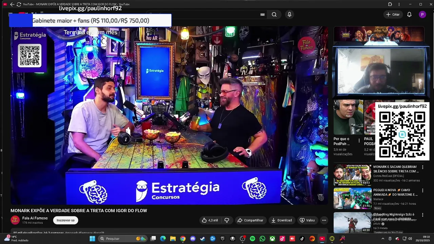The height and width of the screenshot is (244, 434).
Task: Start voice search with microphone icon
Action: (289, 15)
